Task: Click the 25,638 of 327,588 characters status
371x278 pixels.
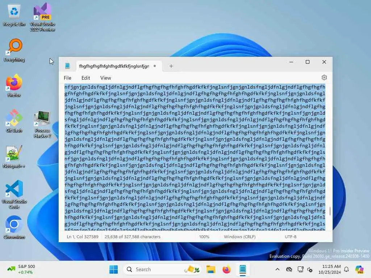Action: (x=133, y=237)
